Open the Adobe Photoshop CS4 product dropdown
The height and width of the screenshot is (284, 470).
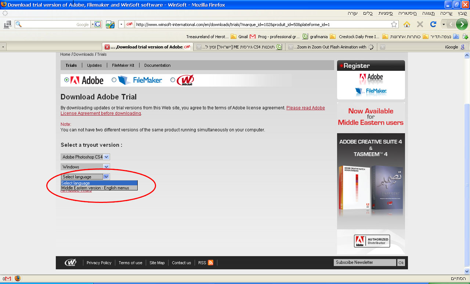point(85,157)
